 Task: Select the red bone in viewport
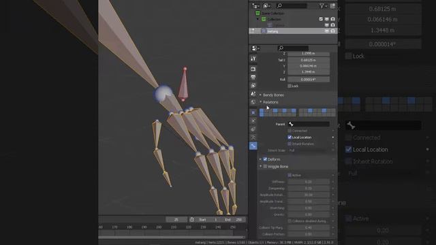pyautogui.click(x=183, y=84)
